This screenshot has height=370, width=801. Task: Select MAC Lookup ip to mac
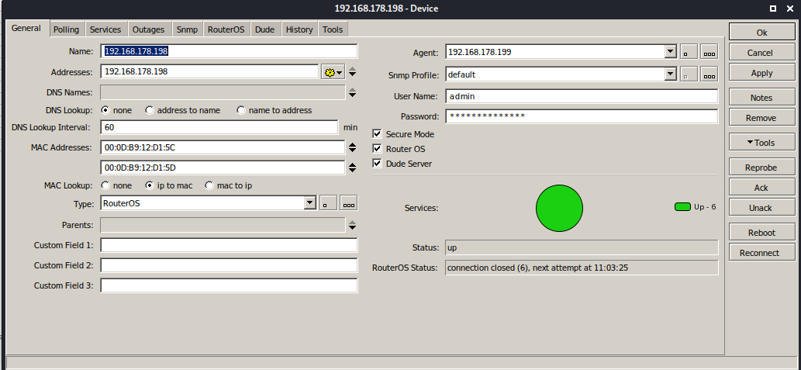[x=150, y=185]
